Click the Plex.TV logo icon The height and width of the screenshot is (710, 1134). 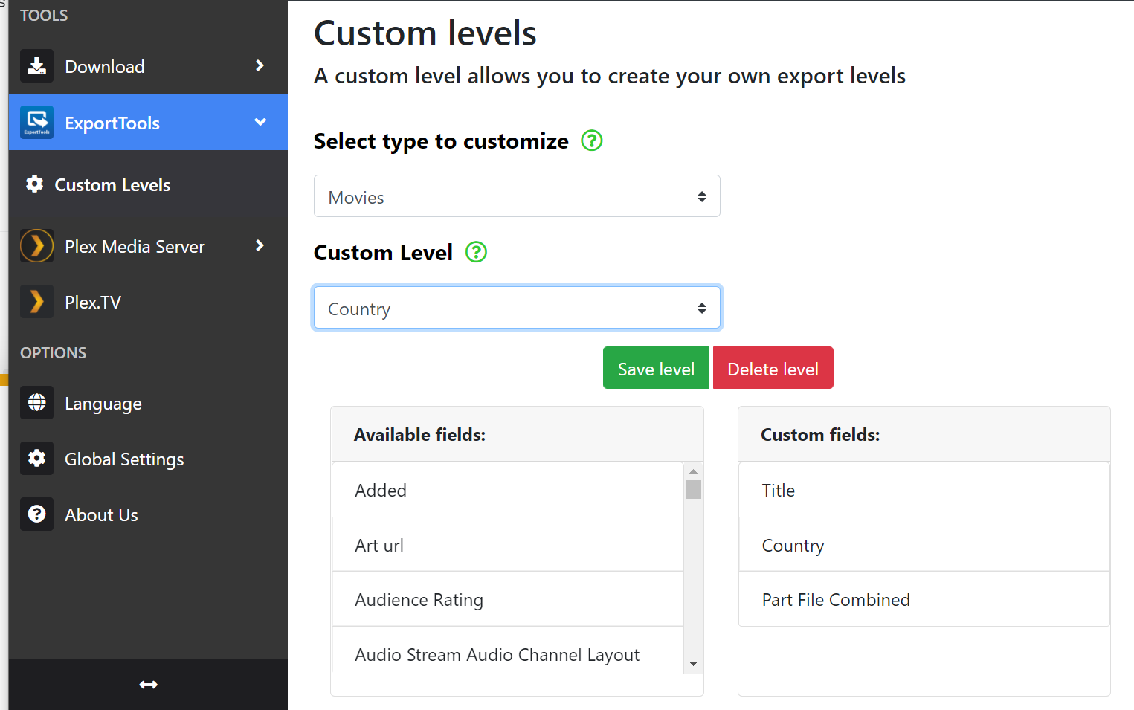[36, 302]
